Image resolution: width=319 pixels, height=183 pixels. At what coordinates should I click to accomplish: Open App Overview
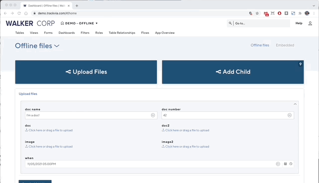pos(165,33)
